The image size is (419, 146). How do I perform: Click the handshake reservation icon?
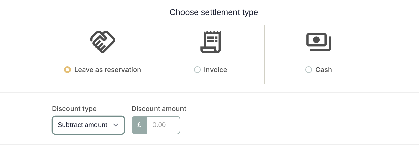point(103,42)
